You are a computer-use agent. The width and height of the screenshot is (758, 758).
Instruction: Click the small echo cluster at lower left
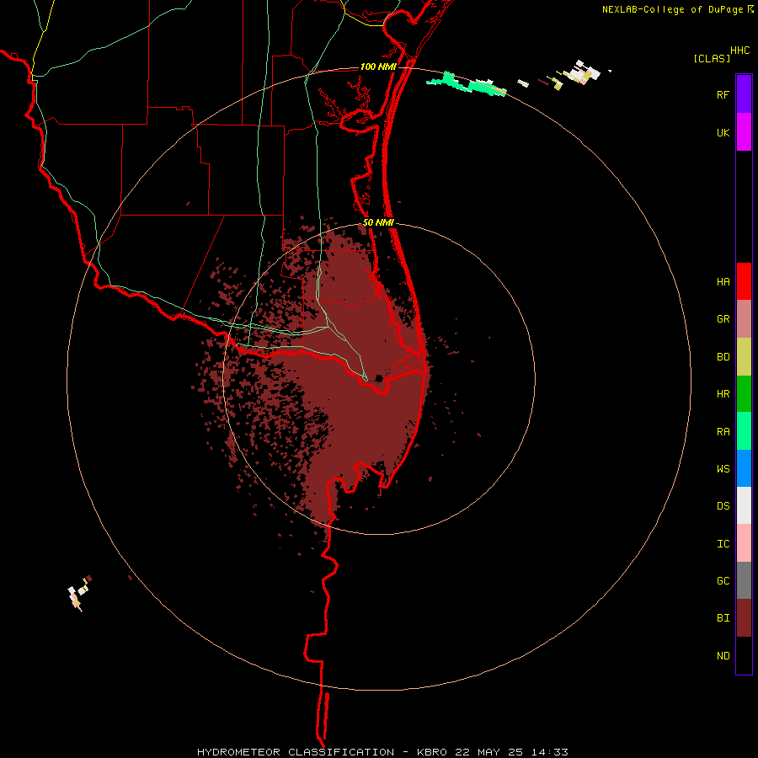tap(79, 593)
